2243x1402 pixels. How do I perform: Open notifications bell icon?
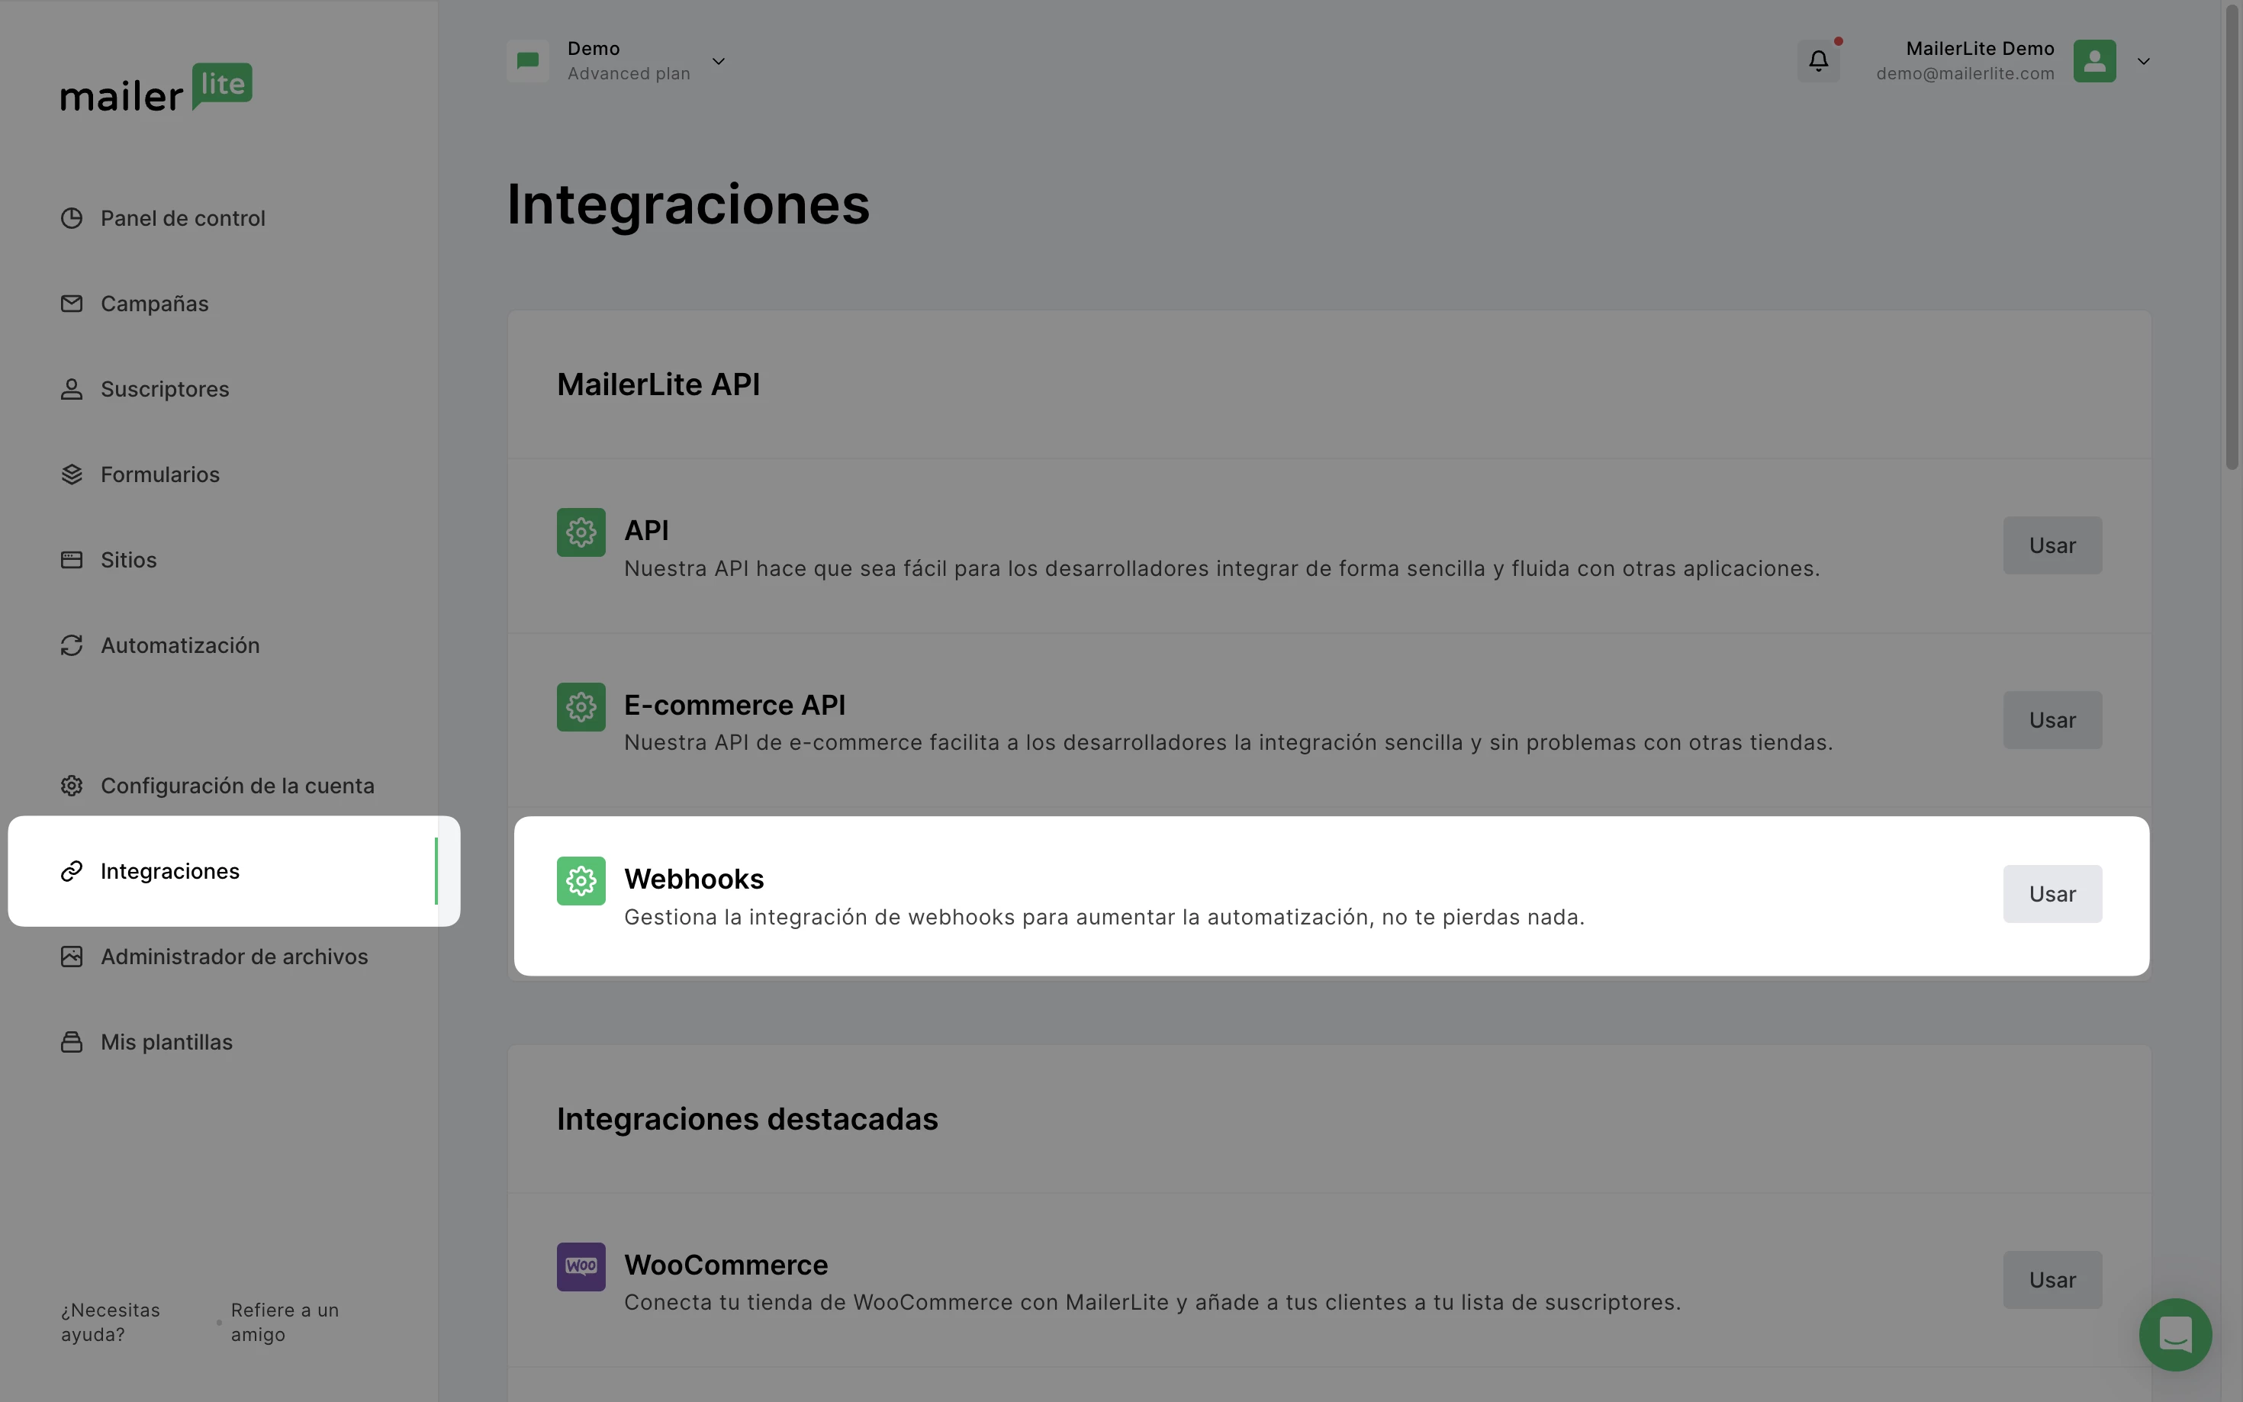[1818, 61]
